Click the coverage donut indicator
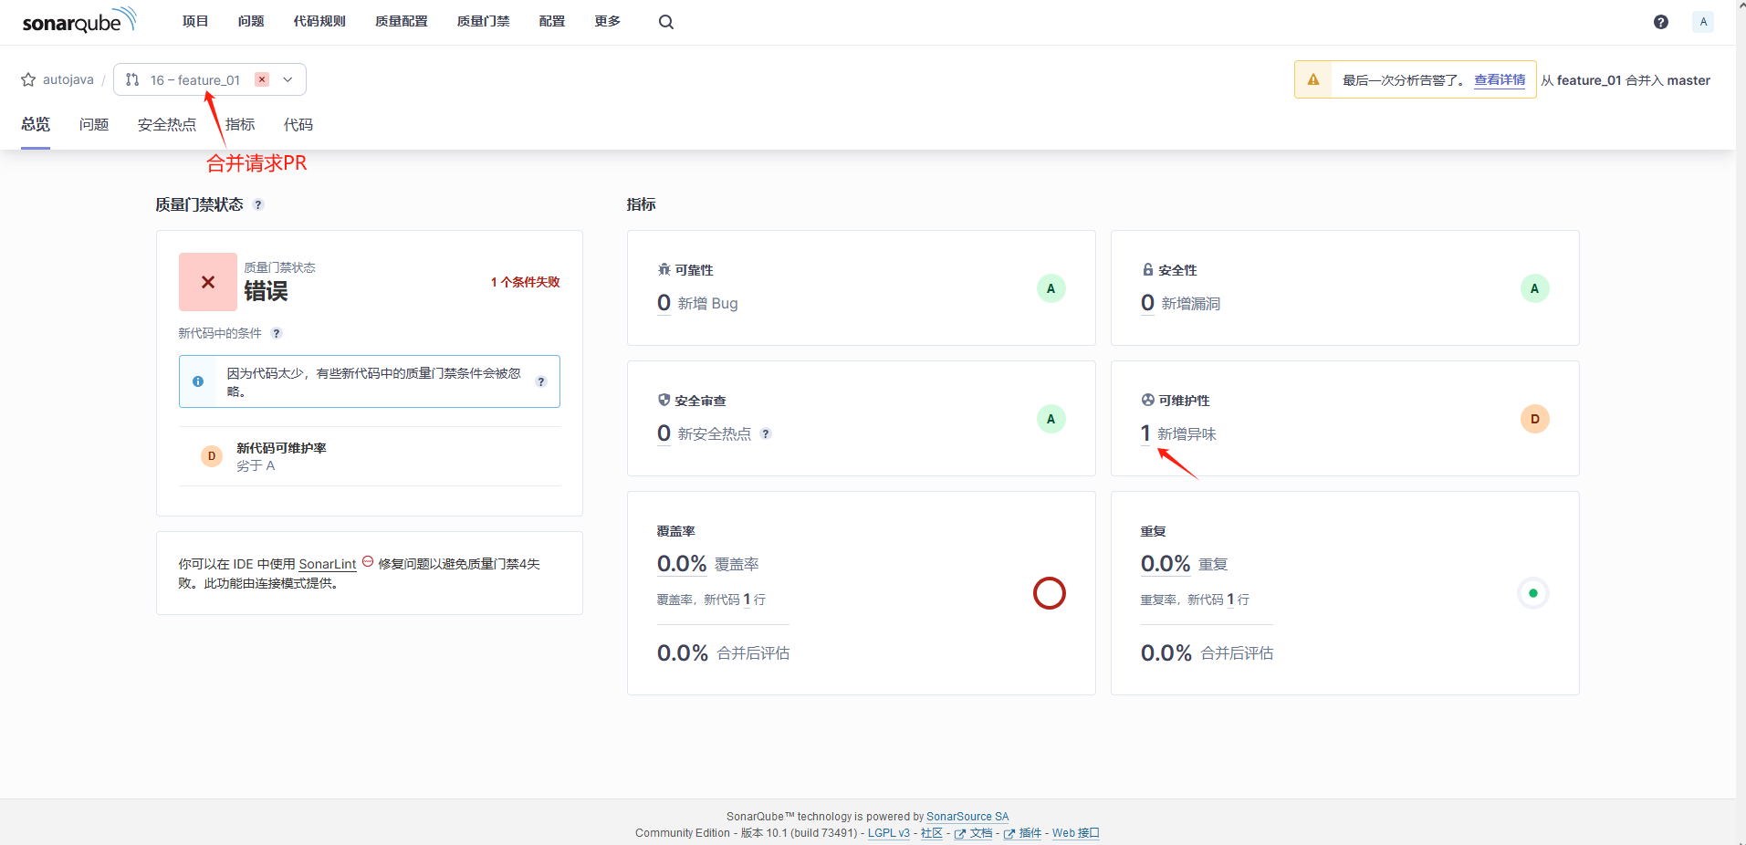The height and width of the screenshot is (845, 1746). (x=1050, y=593)
